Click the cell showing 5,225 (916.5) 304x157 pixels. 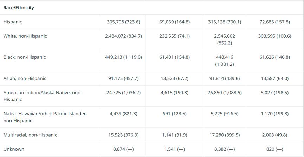click(224, 114)
